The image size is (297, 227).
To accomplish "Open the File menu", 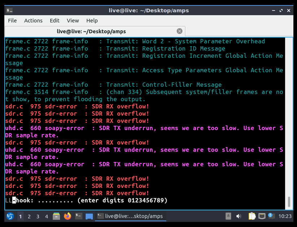I will click(12, 21).
